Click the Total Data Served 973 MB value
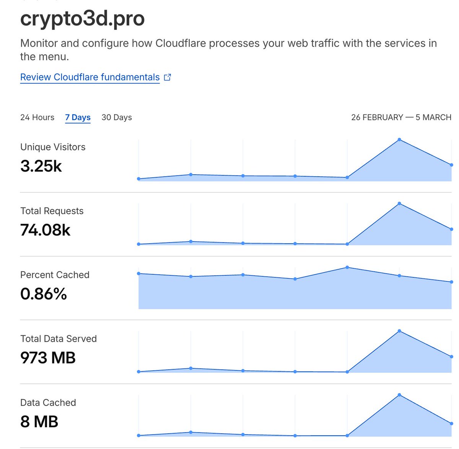 (x=48, y=358)
